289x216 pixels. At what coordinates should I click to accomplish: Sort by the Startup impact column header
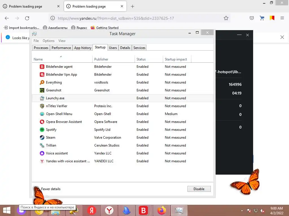click(177, 59)
